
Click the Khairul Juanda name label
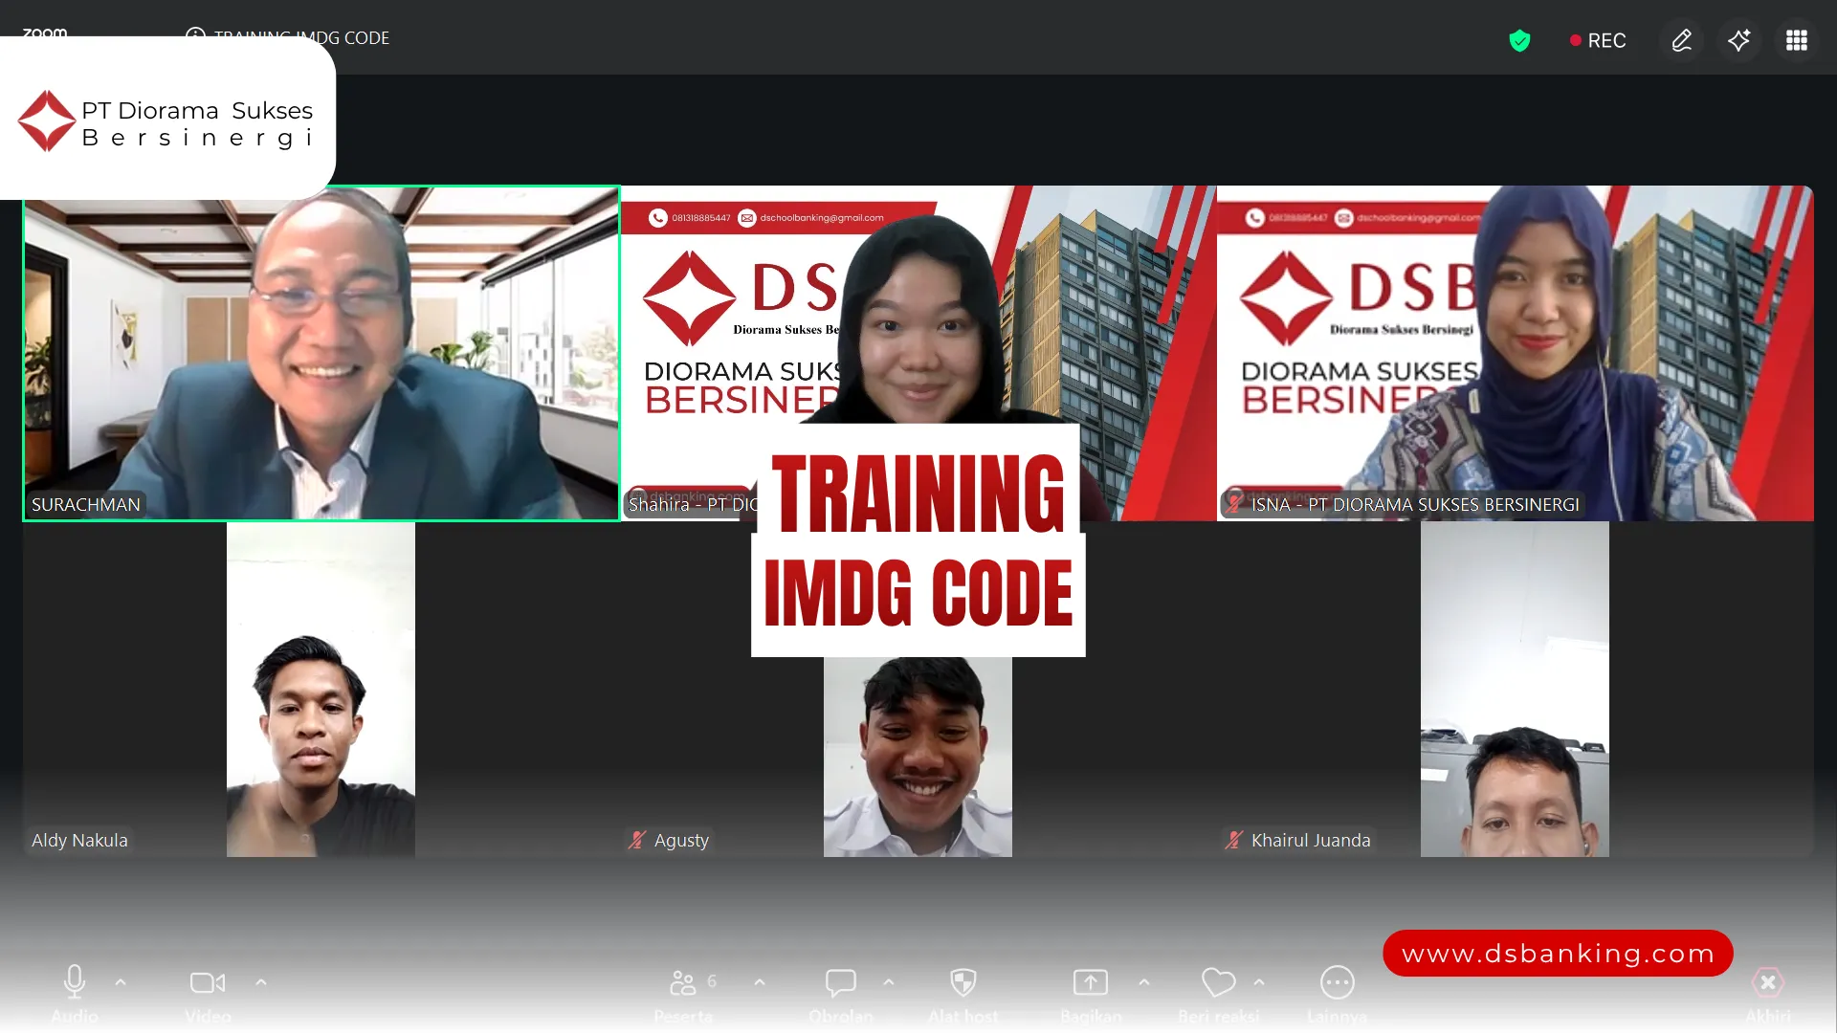(x=1311, y=840)
